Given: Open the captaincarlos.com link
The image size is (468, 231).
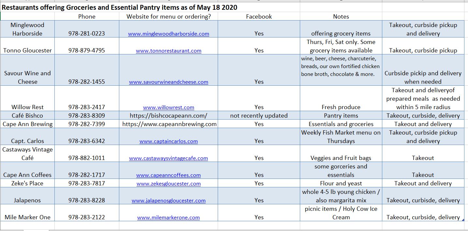Looking at the screenshot, I should 168,141.
